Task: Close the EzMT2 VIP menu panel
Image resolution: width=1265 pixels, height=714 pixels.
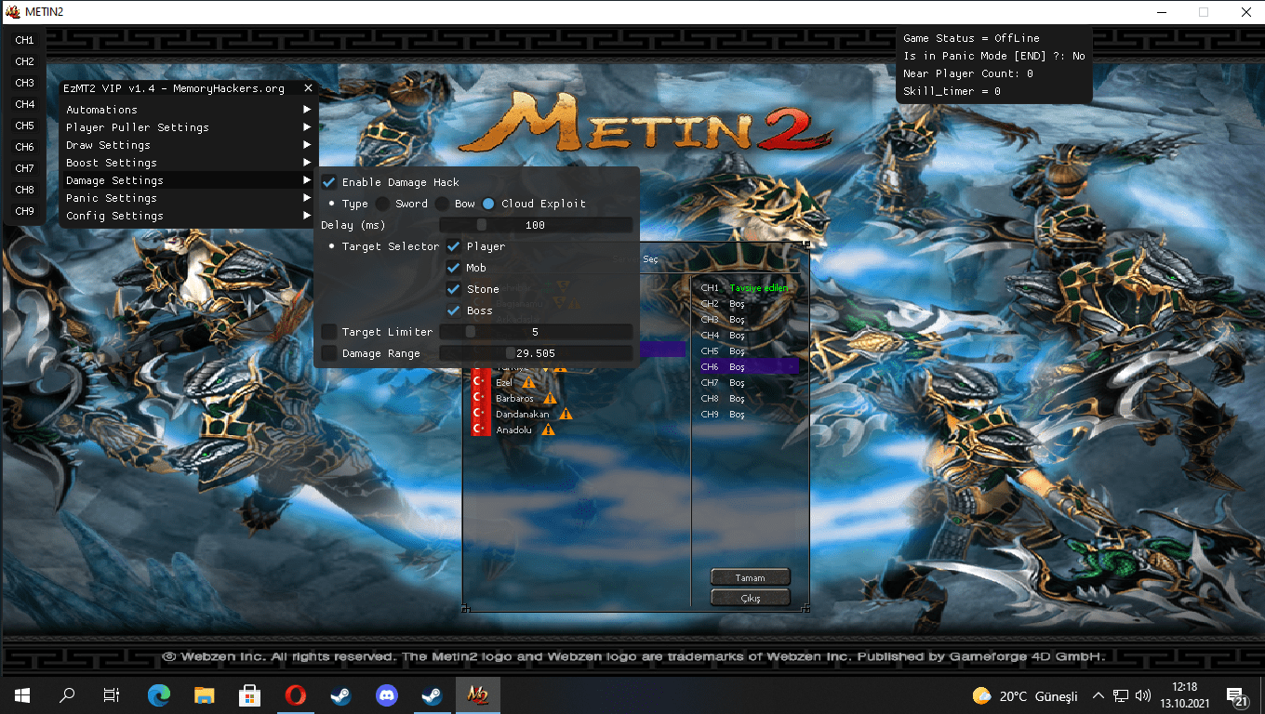Action: 308,88
